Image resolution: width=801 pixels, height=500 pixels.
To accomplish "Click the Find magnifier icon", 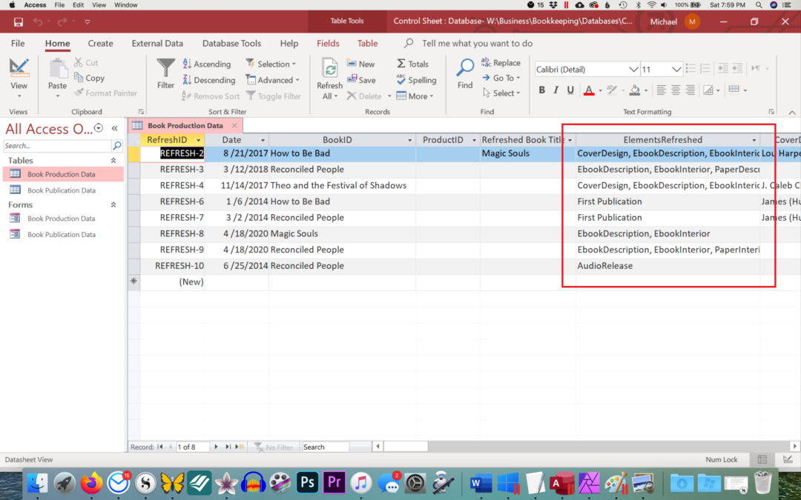I will [465, 68].
